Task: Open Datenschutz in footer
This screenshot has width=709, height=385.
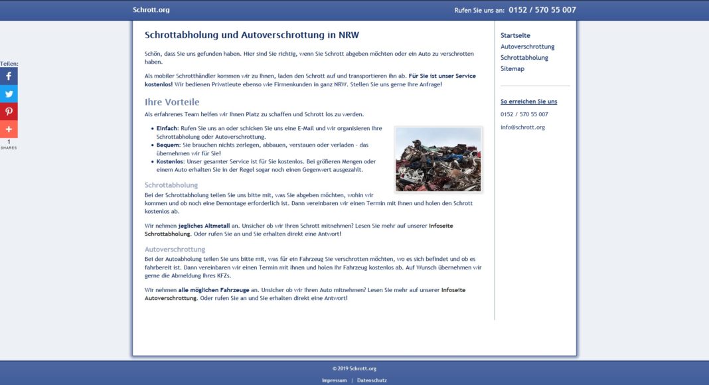Action: pyautogui.click(x=372, y=380)
